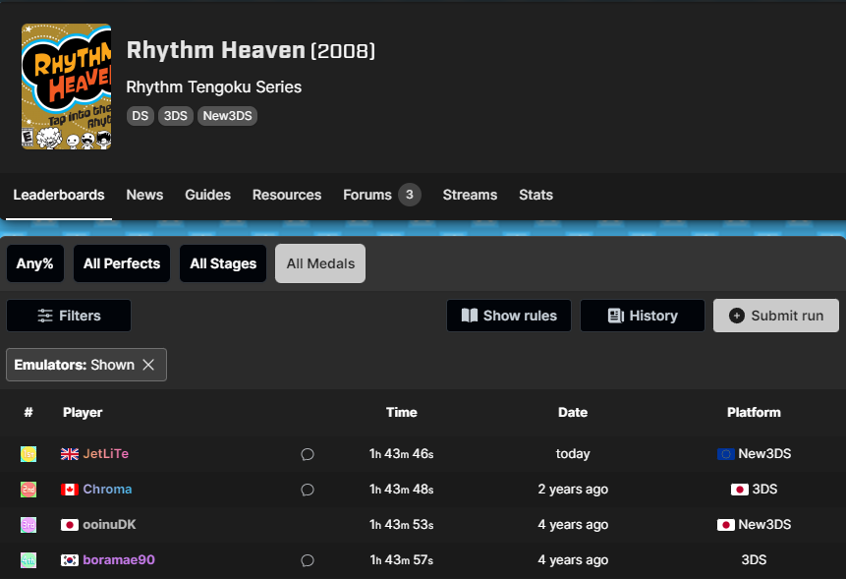
Task: Click the EU flag next to New3DS
Action: pyautogui.click(x=726, y=454)
